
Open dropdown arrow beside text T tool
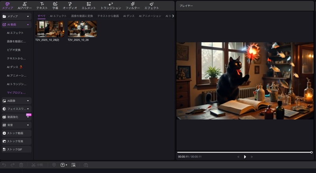point(66,165)
